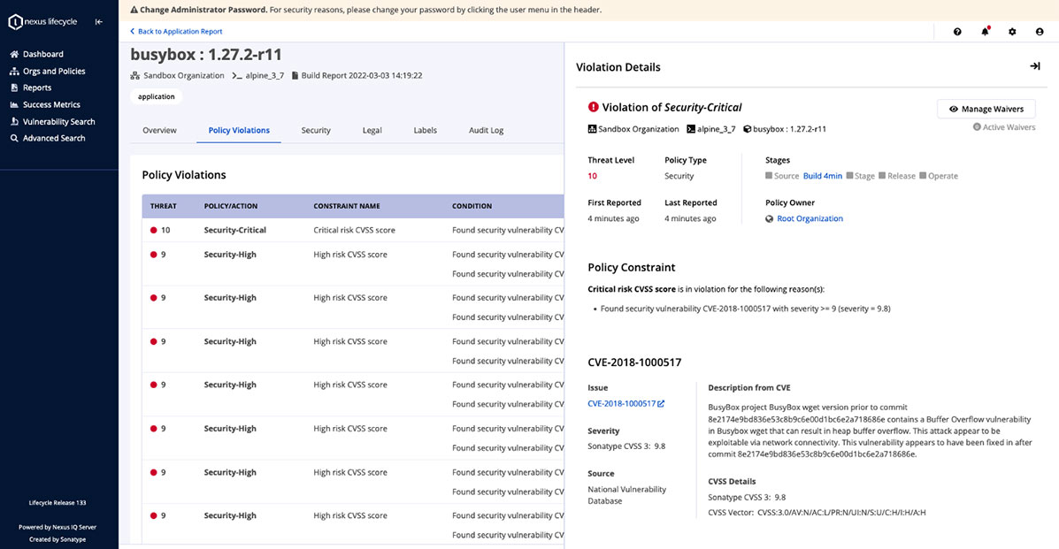Click Manage Waivers button
Viewport: 1059px width, 549px height.
click(986, 109)
